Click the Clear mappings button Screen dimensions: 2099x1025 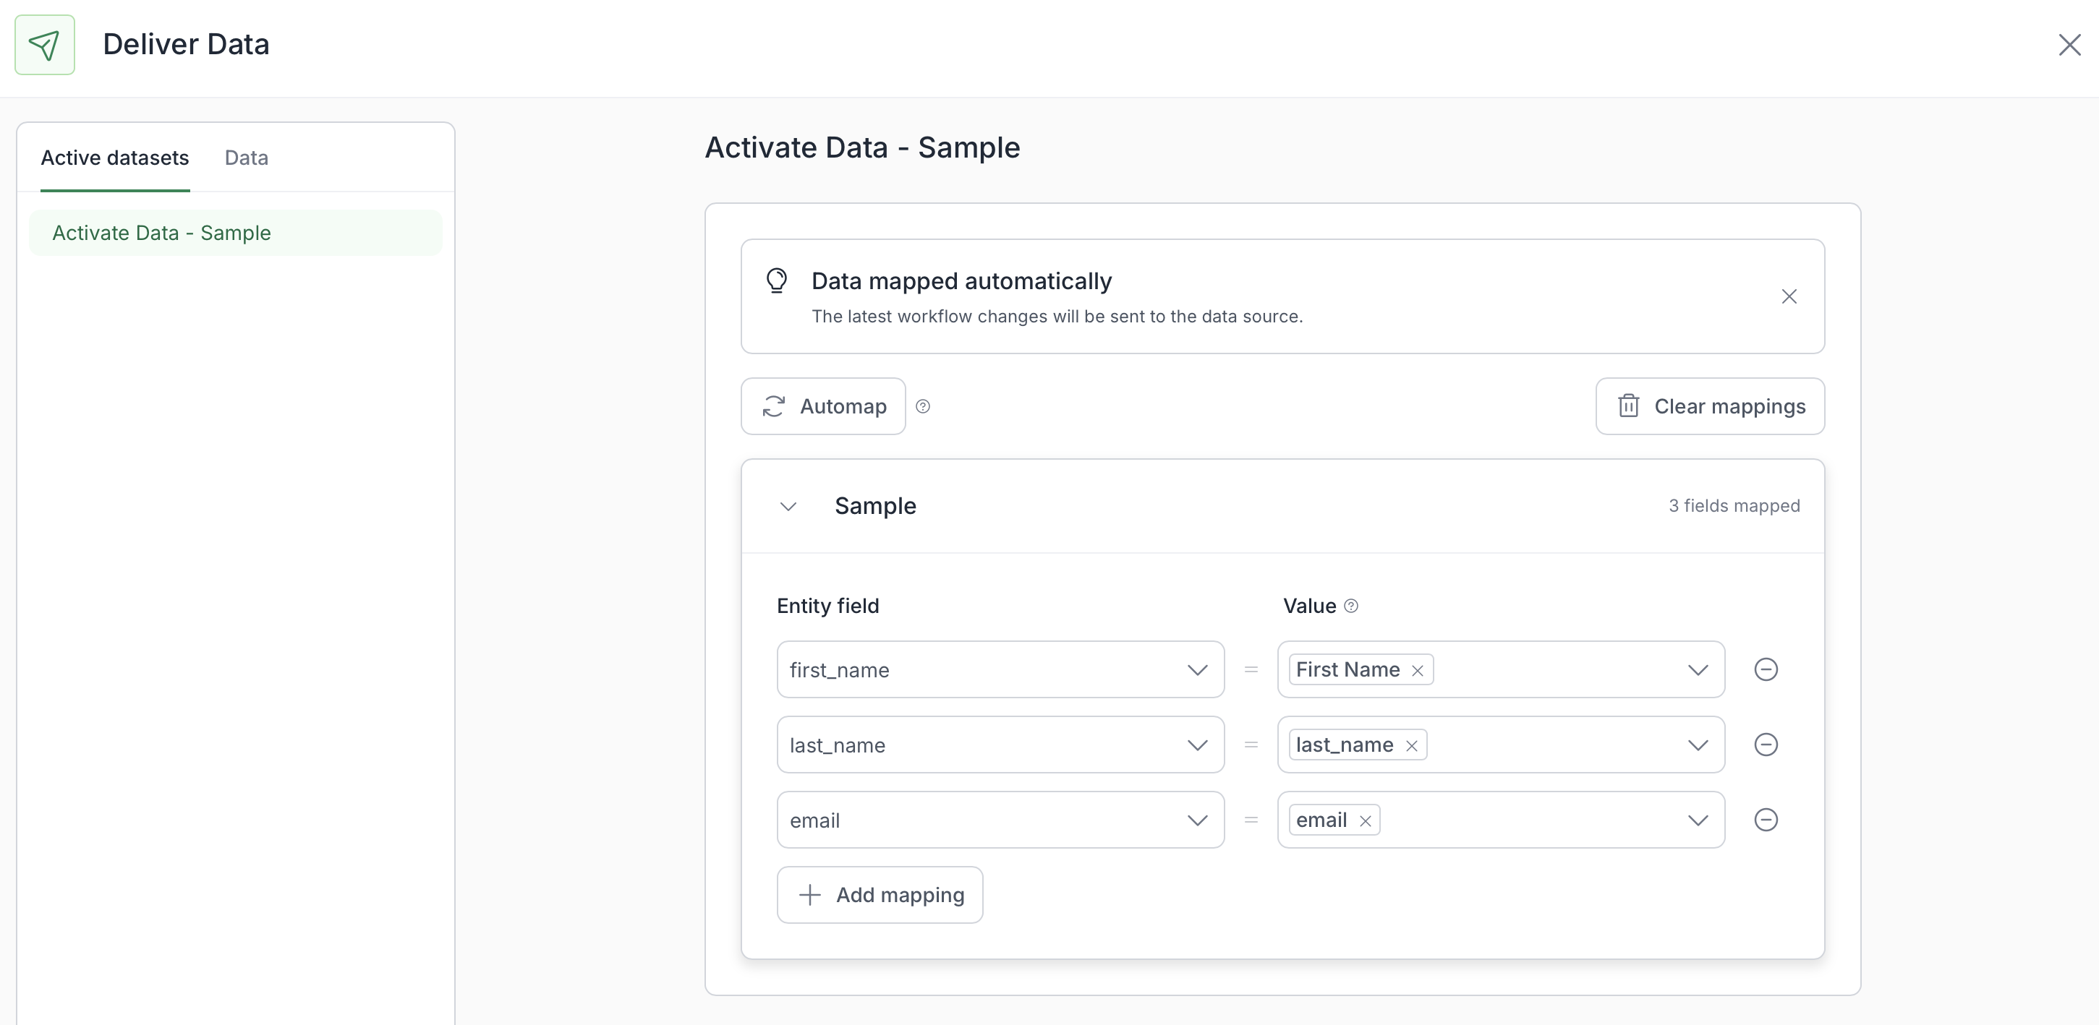(x=1710, y=406)
